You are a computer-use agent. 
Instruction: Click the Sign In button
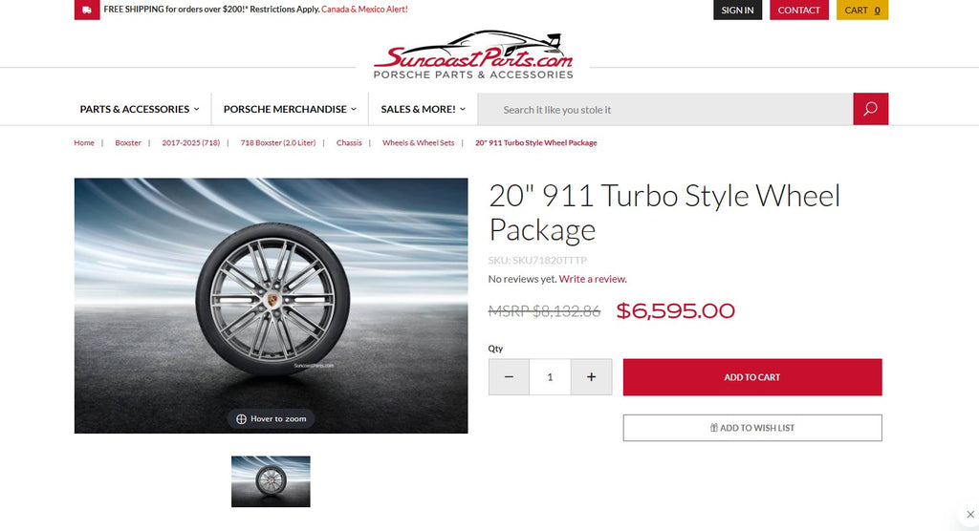pos(737,10)
